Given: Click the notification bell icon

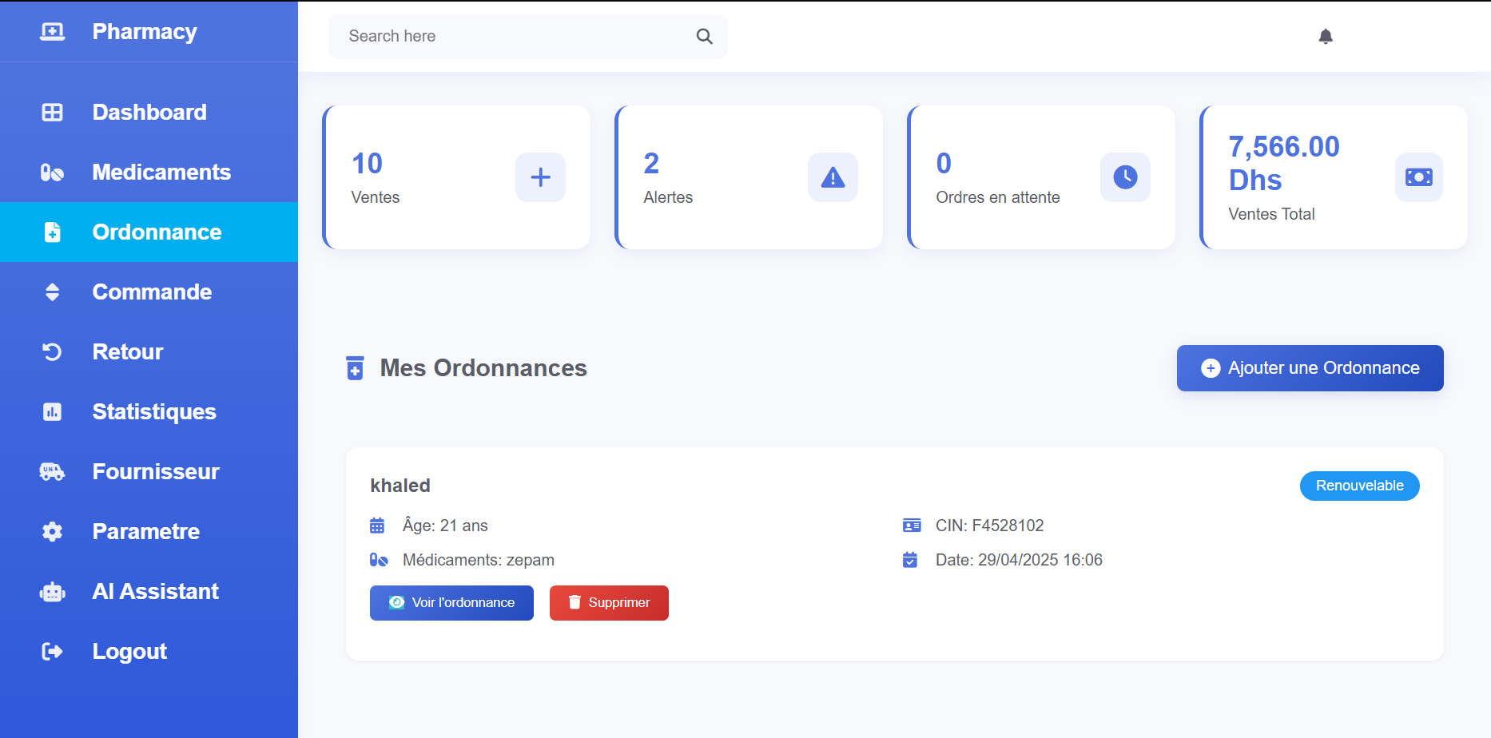Looking at the screenshot, I should click(1326, 36).
